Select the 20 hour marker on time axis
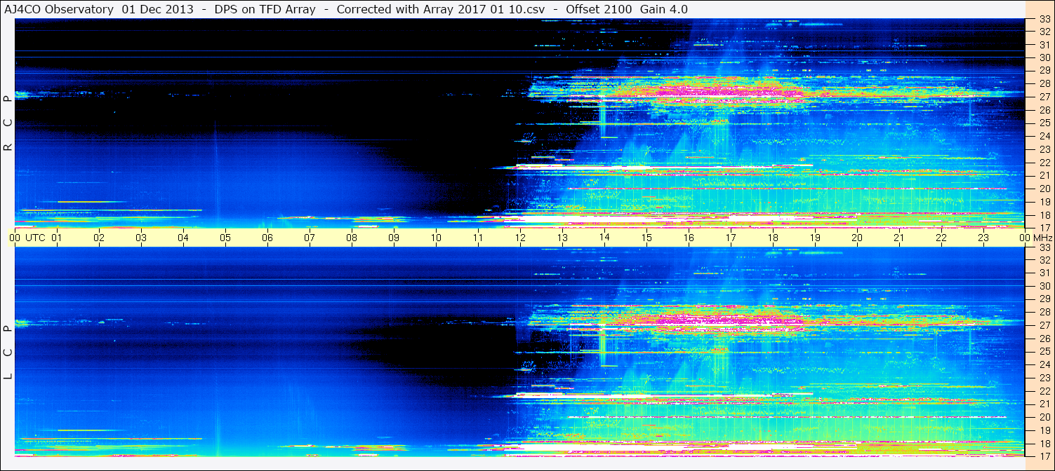1055x471 pixels. (x=857, y=238)
